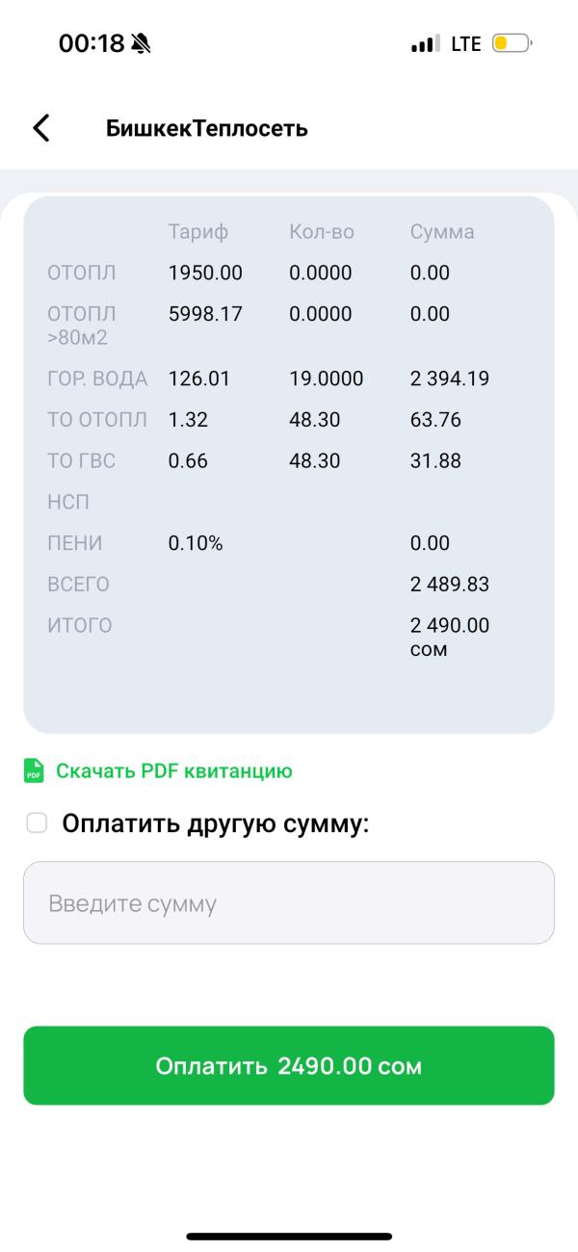Tap the ВСЕГО sum 2 489.83
The height and width of the screenshot is (1252, 578).
[450, 585]
